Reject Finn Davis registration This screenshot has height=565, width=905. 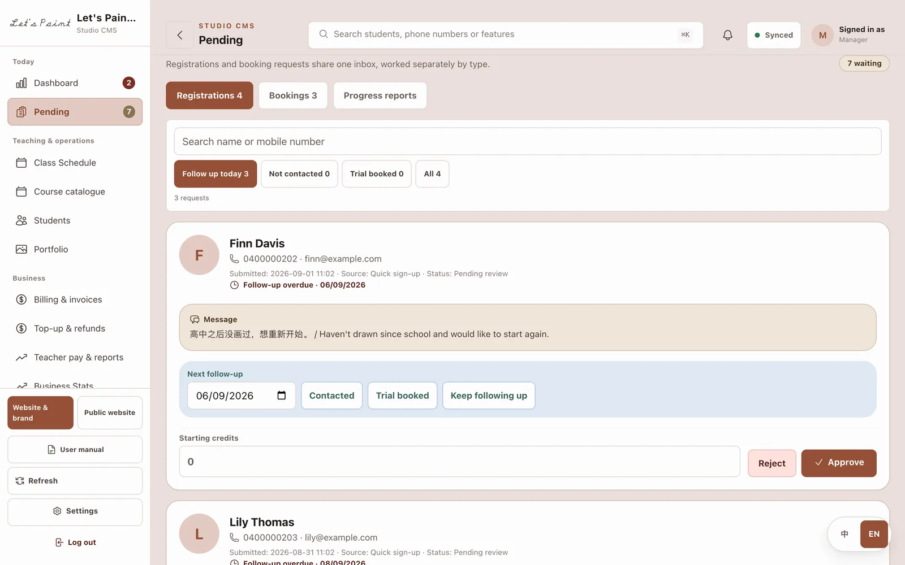click(772, 463)
